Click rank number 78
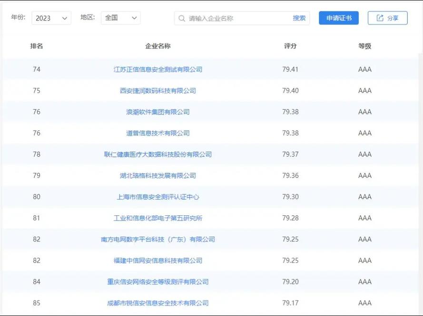This screenshot has width=423, height=316. (37, 154)
